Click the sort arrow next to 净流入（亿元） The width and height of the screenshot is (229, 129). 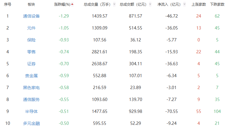pos(185,5)
